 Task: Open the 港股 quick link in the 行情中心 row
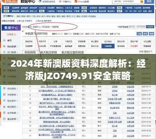[59, 16]
